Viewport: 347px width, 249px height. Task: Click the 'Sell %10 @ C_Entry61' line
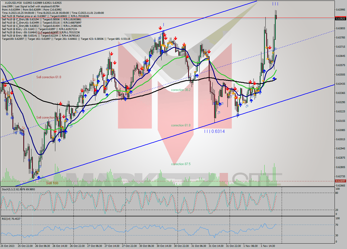click(x=41, y=22)
